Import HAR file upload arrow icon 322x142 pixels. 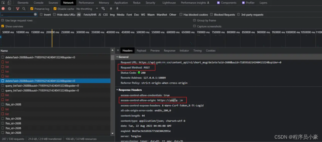coord(111,9)
